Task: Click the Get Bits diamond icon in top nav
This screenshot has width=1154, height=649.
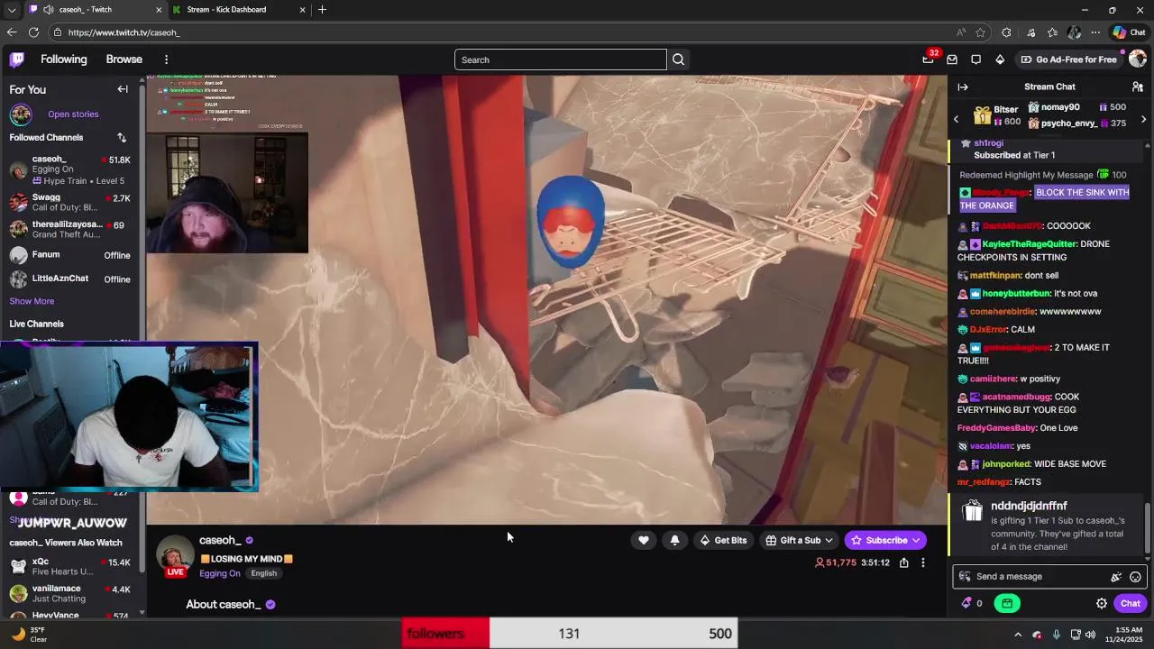Action: point(1000,59)
